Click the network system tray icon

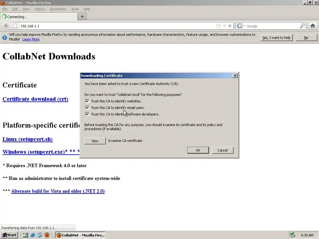293,235
